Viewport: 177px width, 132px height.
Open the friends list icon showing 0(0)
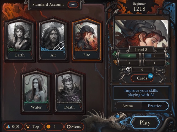coord(13,127)
